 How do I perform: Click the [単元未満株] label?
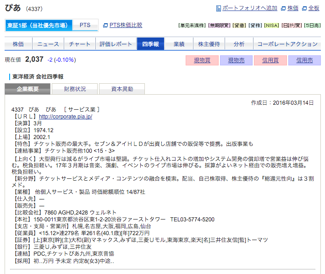(x=192, y=26)
